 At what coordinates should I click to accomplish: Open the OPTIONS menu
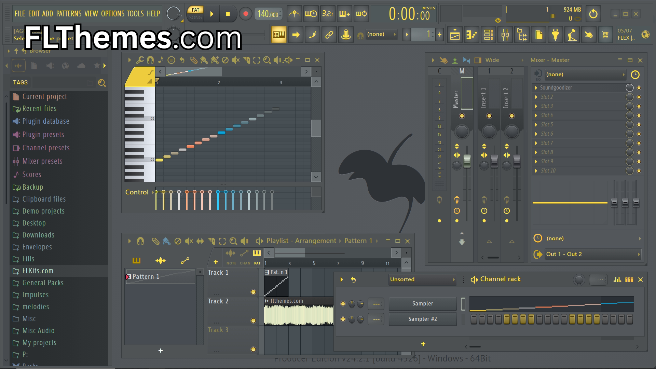click(x=113, y=14)
